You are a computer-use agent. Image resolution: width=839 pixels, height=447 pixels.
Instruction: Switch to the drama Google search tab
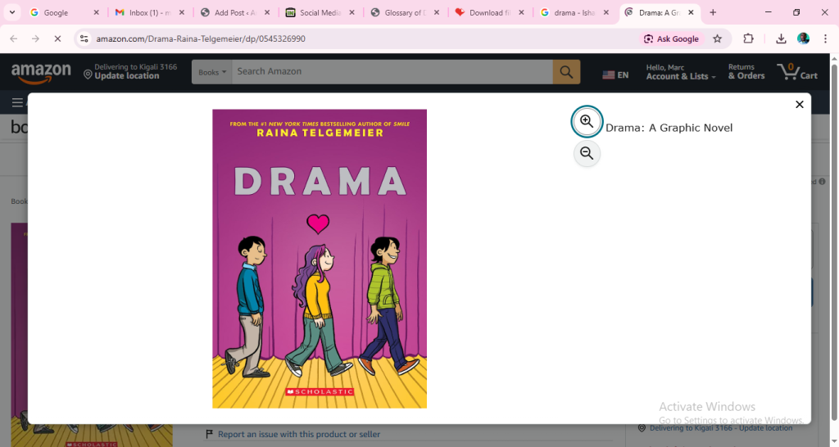573,12
